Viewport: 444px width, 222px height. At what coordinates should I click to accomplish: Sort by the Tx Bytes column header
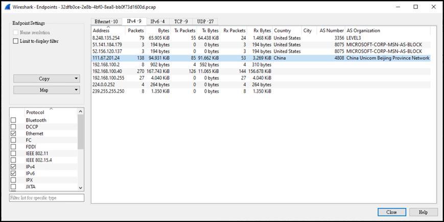coord(208,30)
